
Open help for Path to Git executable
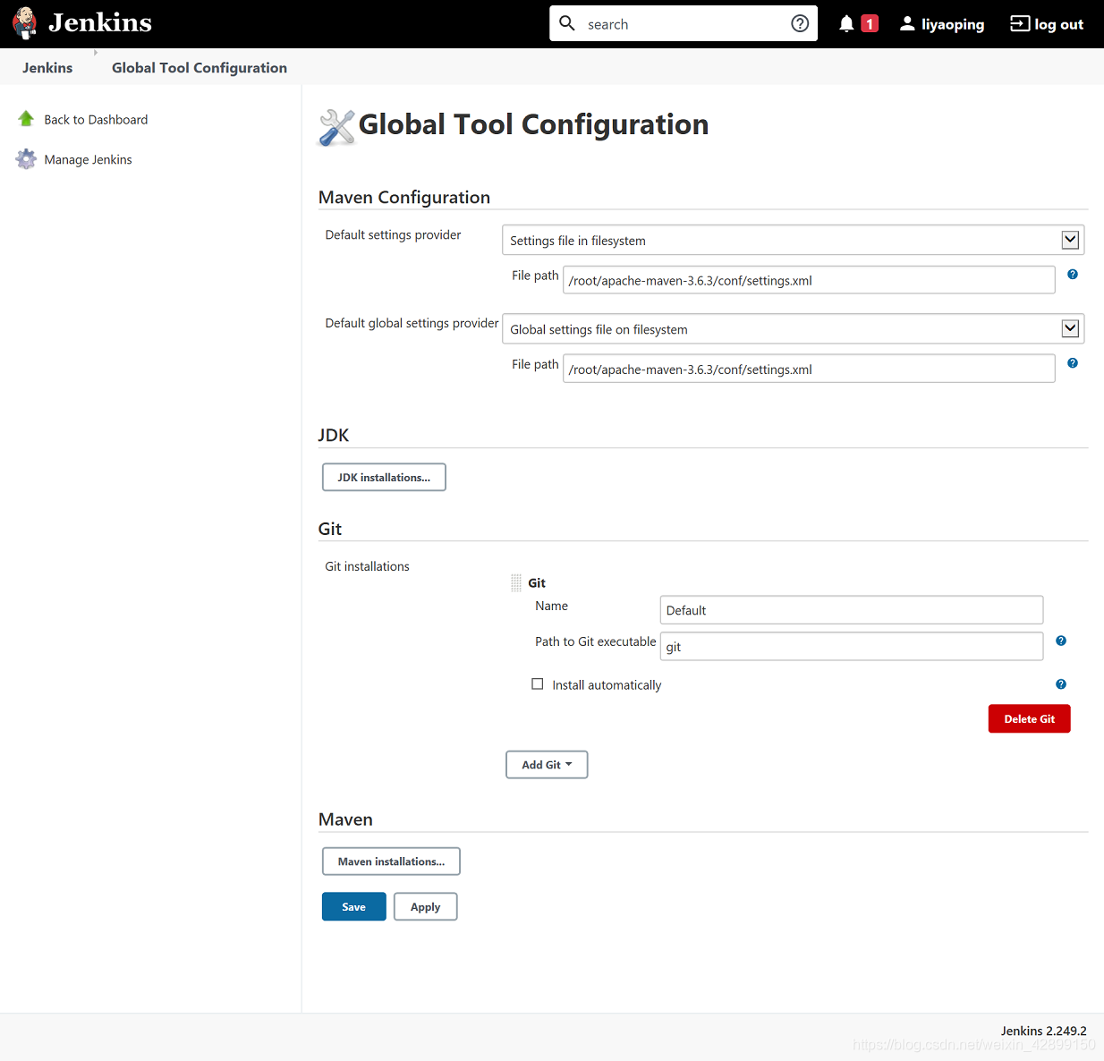tap(1061, 641)
